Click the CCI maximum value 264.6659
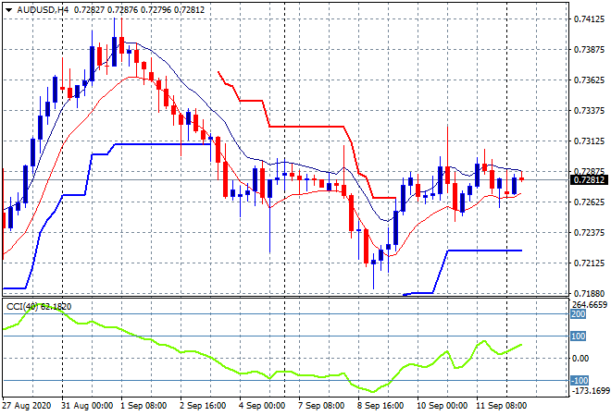This screenshot has width=611, height=416. pos(589,305)
